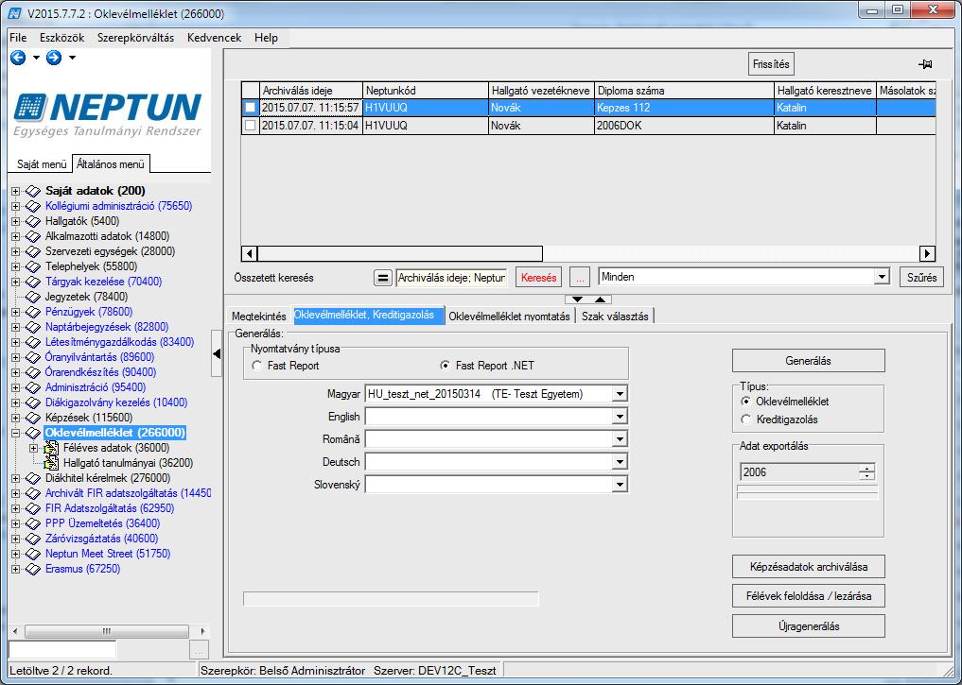Expand the Féléves adatok tree node
Image resolution: width=962 pixels, height=685 pixels.
pyautogui.click(x=34, y=449)
